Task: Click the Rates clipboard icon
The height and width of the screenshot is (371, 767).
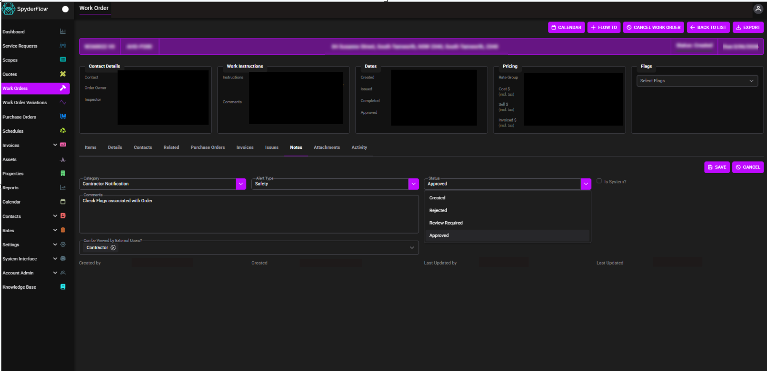Action: coord(63,230)
